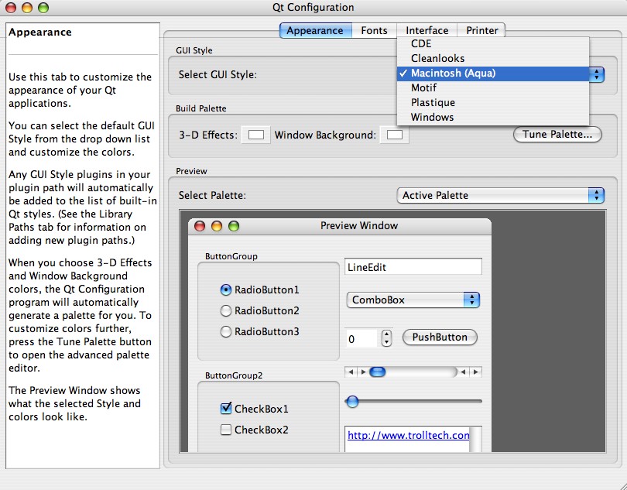The width and height of the screenshot is (627, 490).
Task: Click the preview window slider handle
Action: pos(352,401)
